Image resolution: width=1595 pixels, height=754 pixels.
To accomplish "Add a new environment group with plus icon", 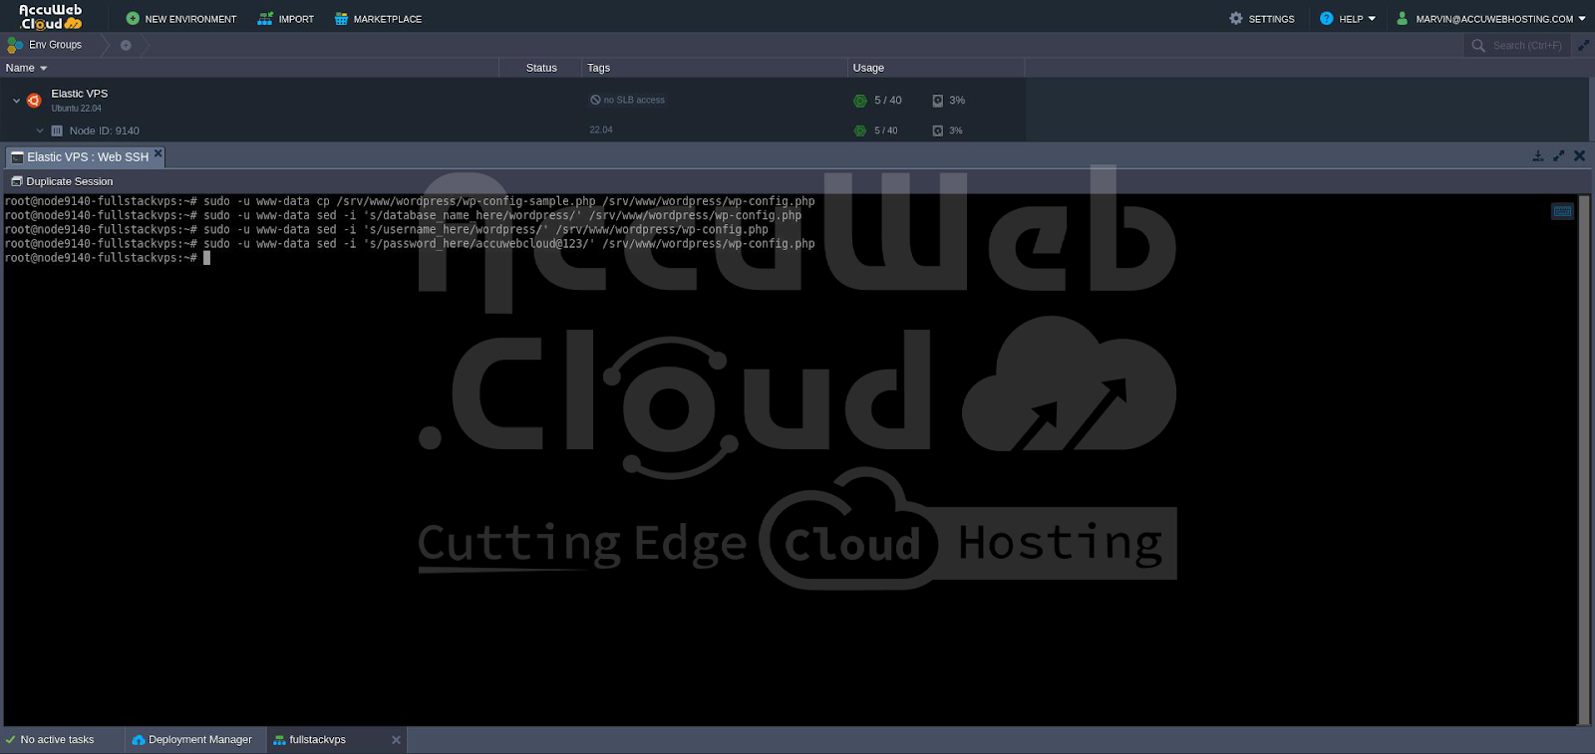I will point(126,45).
